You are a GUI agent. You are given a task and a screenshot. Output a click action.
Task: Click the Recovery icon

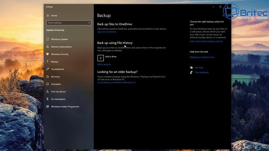47,76
